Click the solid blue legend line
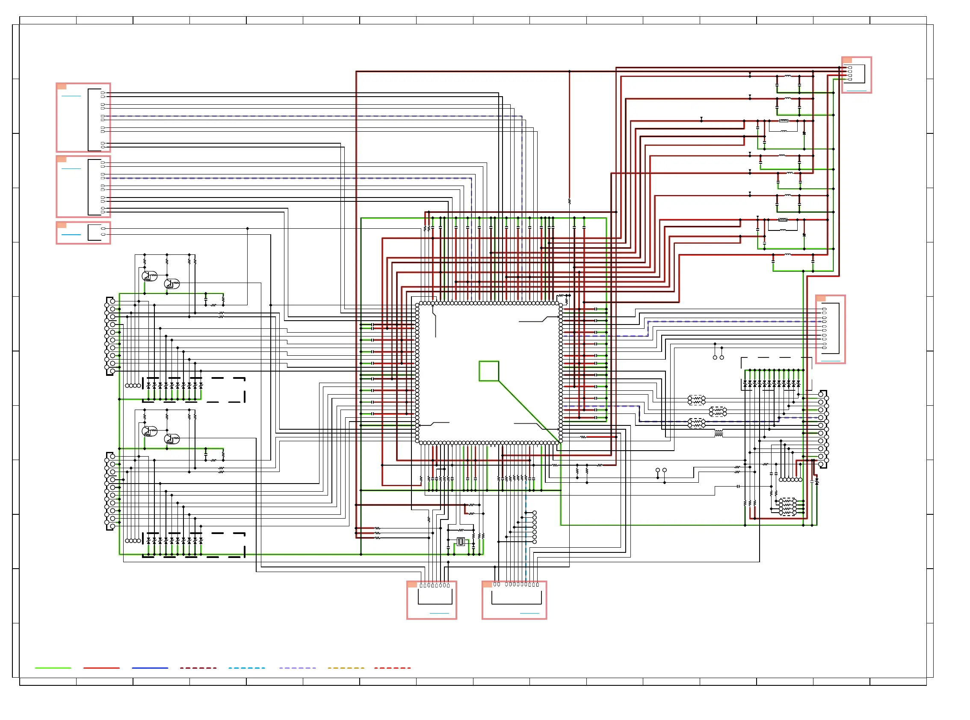 150,668
